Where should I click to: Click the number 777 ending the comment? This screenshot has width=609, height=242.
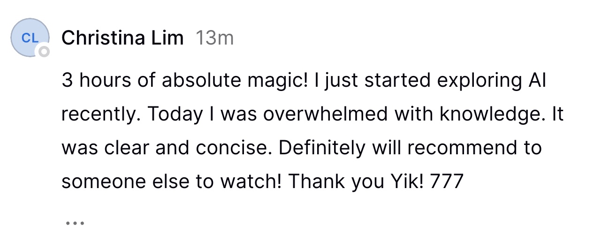447,181
